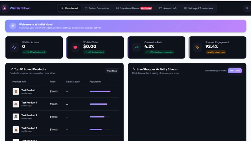Click the +1.5% checkout conversion badge

pos(159,52)
